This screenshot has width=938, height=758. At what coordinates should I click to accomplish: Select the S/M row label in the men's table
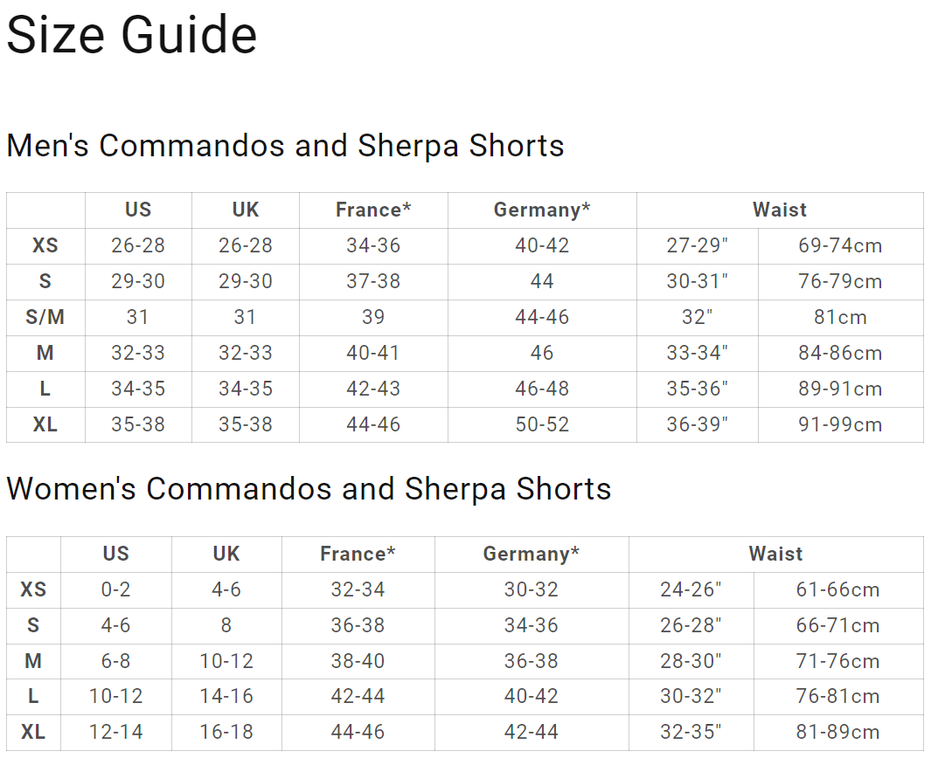(45, 317)
